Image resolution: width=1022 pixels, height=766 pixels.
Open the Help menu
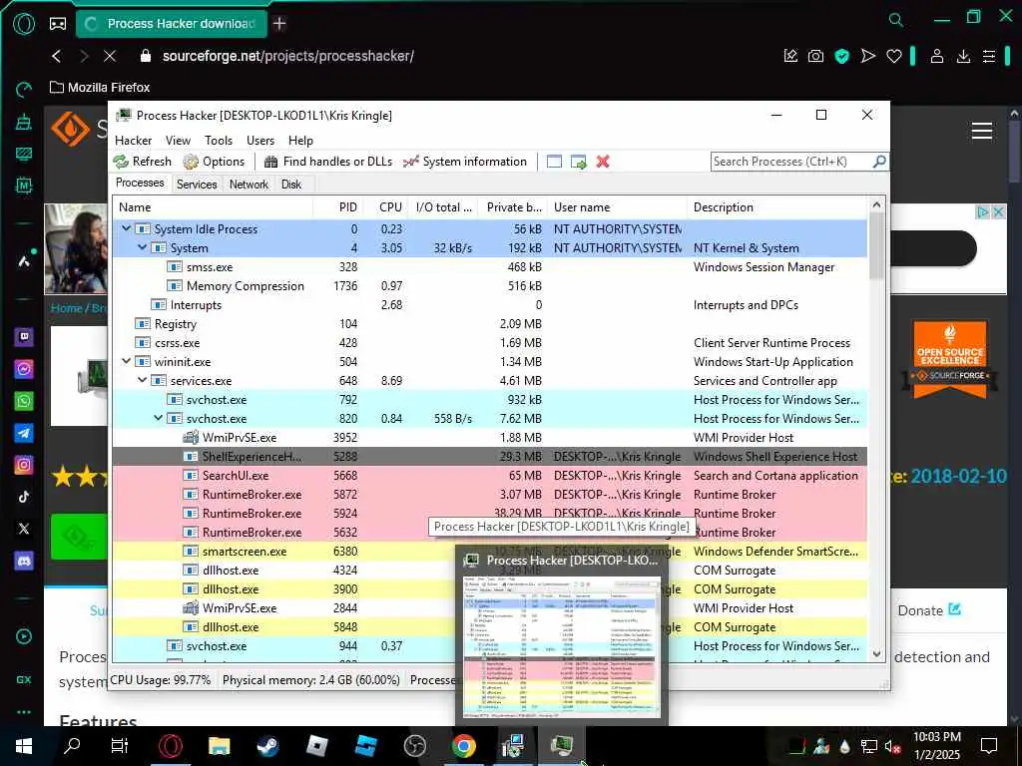pyautogui.click(x=300, y=140)
